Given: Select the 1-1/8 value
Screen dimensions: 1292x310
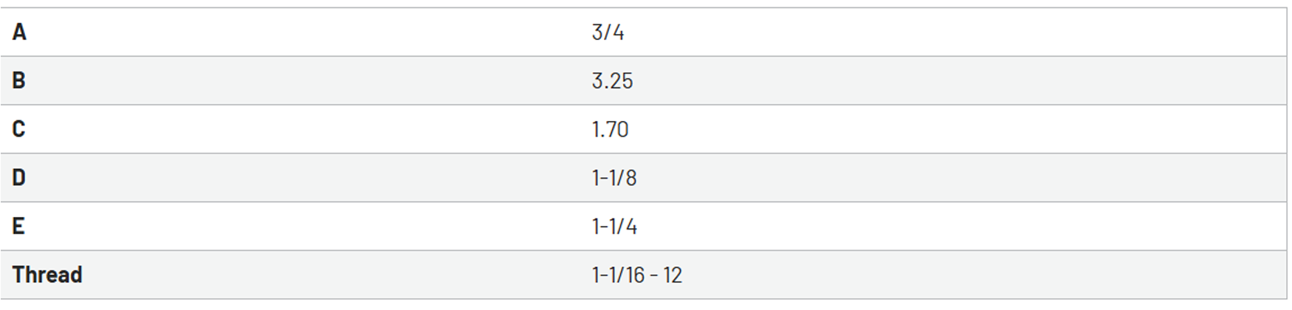Looking at the screenshot, I should coord(614,178).
